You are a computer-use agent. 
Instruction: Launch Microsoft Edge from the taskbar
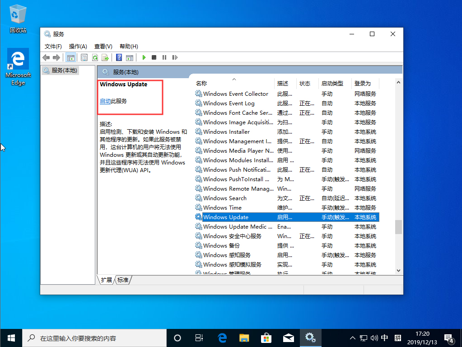click(x=222, y=338)
